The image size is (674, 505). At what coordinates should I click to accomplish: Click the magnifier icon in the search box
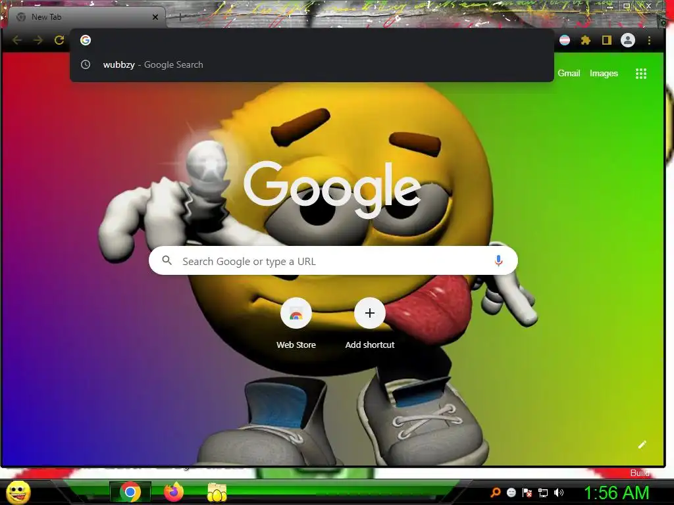pos(167,260)
